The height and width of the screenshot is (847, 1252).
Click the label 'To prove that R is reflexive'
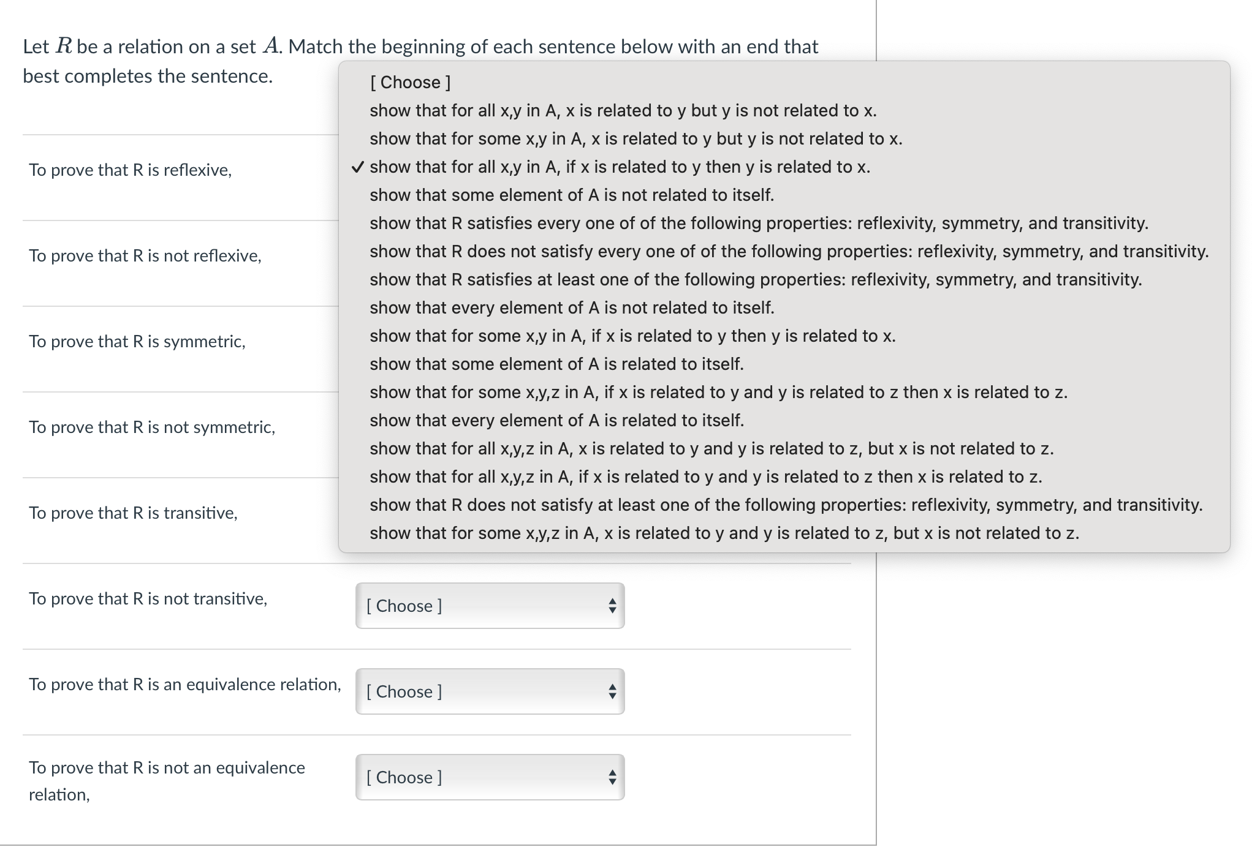[x=130, y=170]
